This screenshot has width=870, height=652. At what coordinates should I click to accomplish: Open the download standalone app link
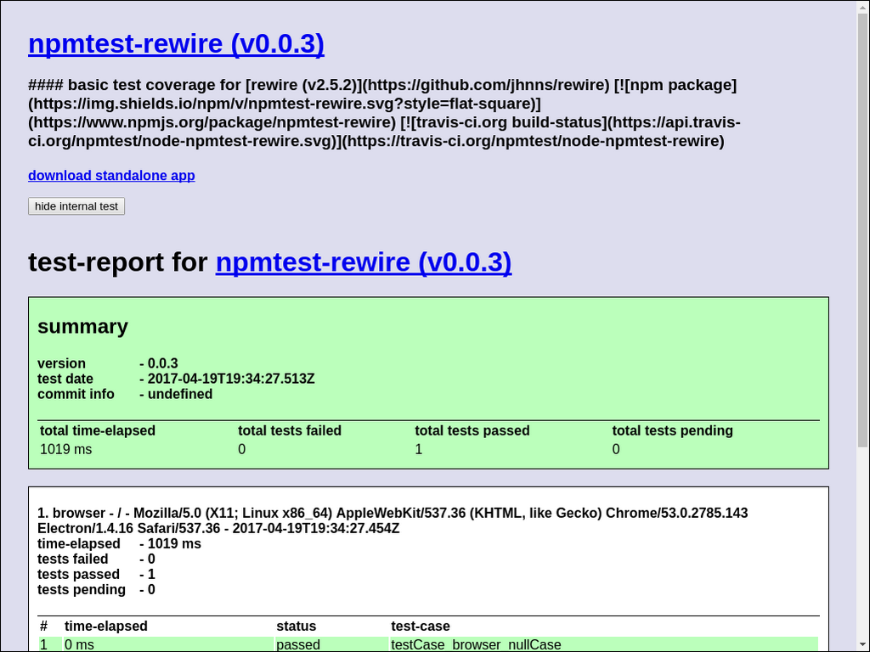click(111, 176)
